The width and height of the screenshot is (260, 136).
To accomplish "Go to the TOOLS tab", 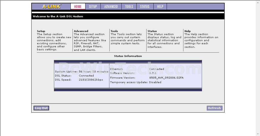I will pyautogui.click(x=129, y=6).
